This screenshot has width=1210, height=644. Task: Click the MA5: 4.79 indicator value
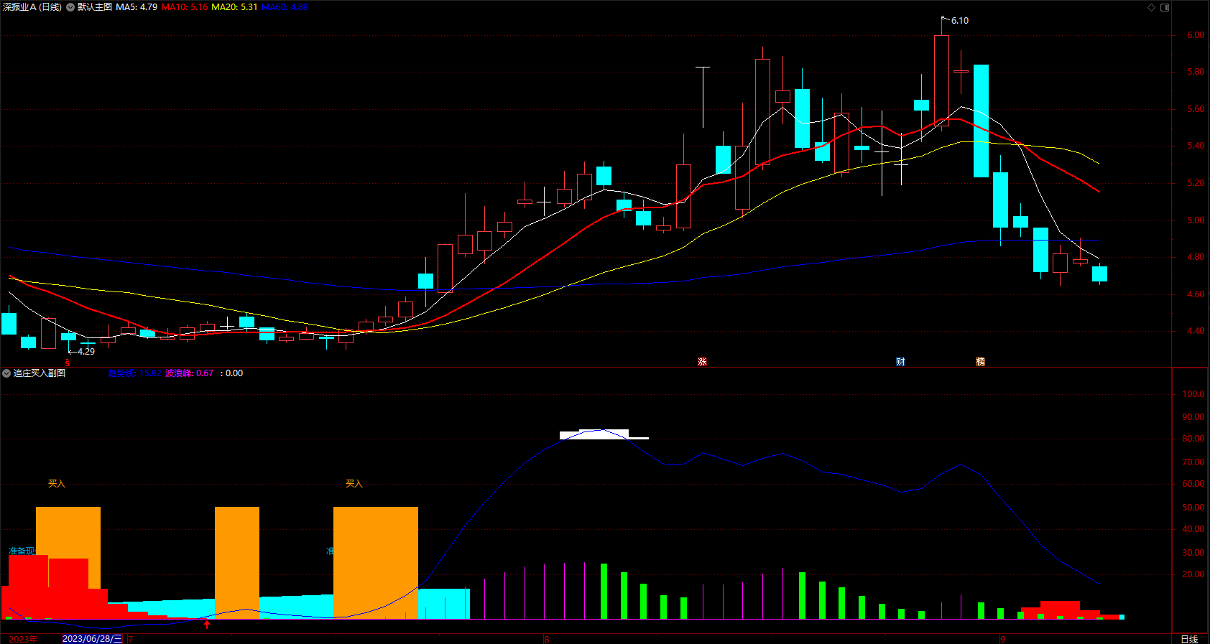click(137, 7)
